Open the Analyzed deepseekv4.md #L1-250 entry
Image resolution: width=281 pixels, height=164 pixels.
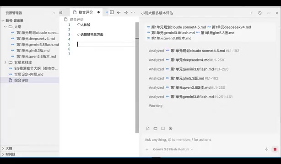(x=186, y=60)
